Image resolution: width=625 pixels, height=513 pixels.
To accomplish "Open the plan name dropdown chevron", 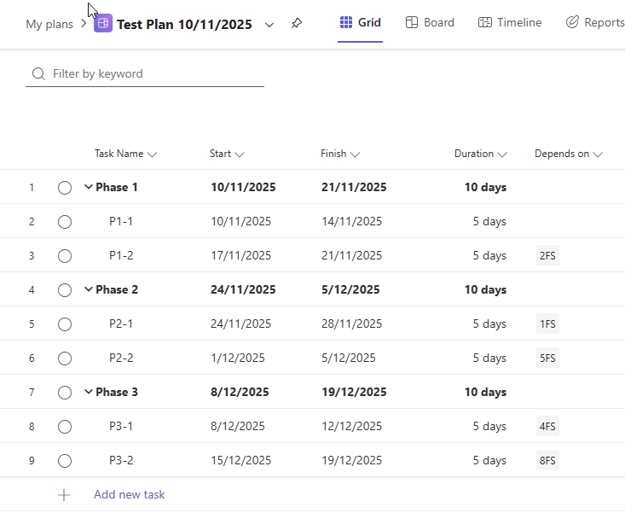I will tap(269, 25).
